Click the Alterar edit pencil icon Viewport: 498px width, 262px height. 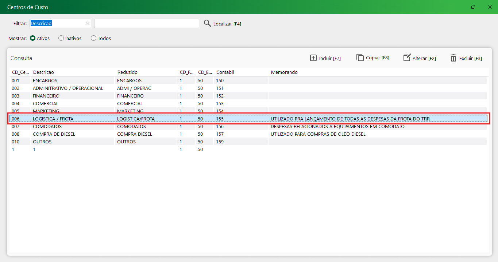click(407, 58)
